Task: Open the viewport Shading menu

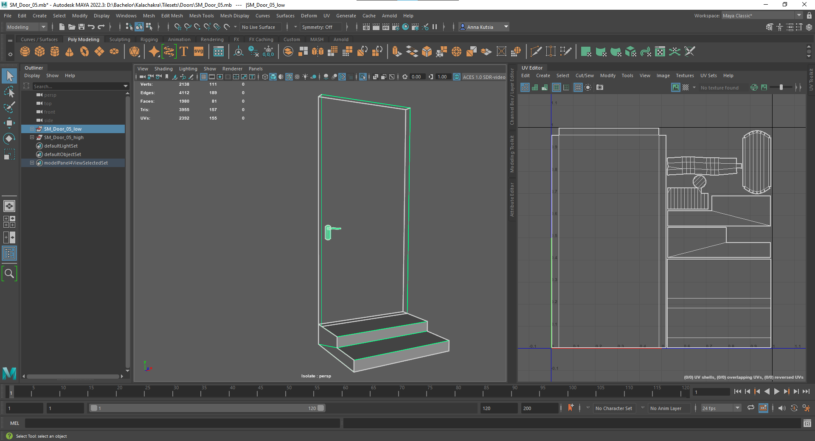Action: pyautogui.click(x=163, y=69)
